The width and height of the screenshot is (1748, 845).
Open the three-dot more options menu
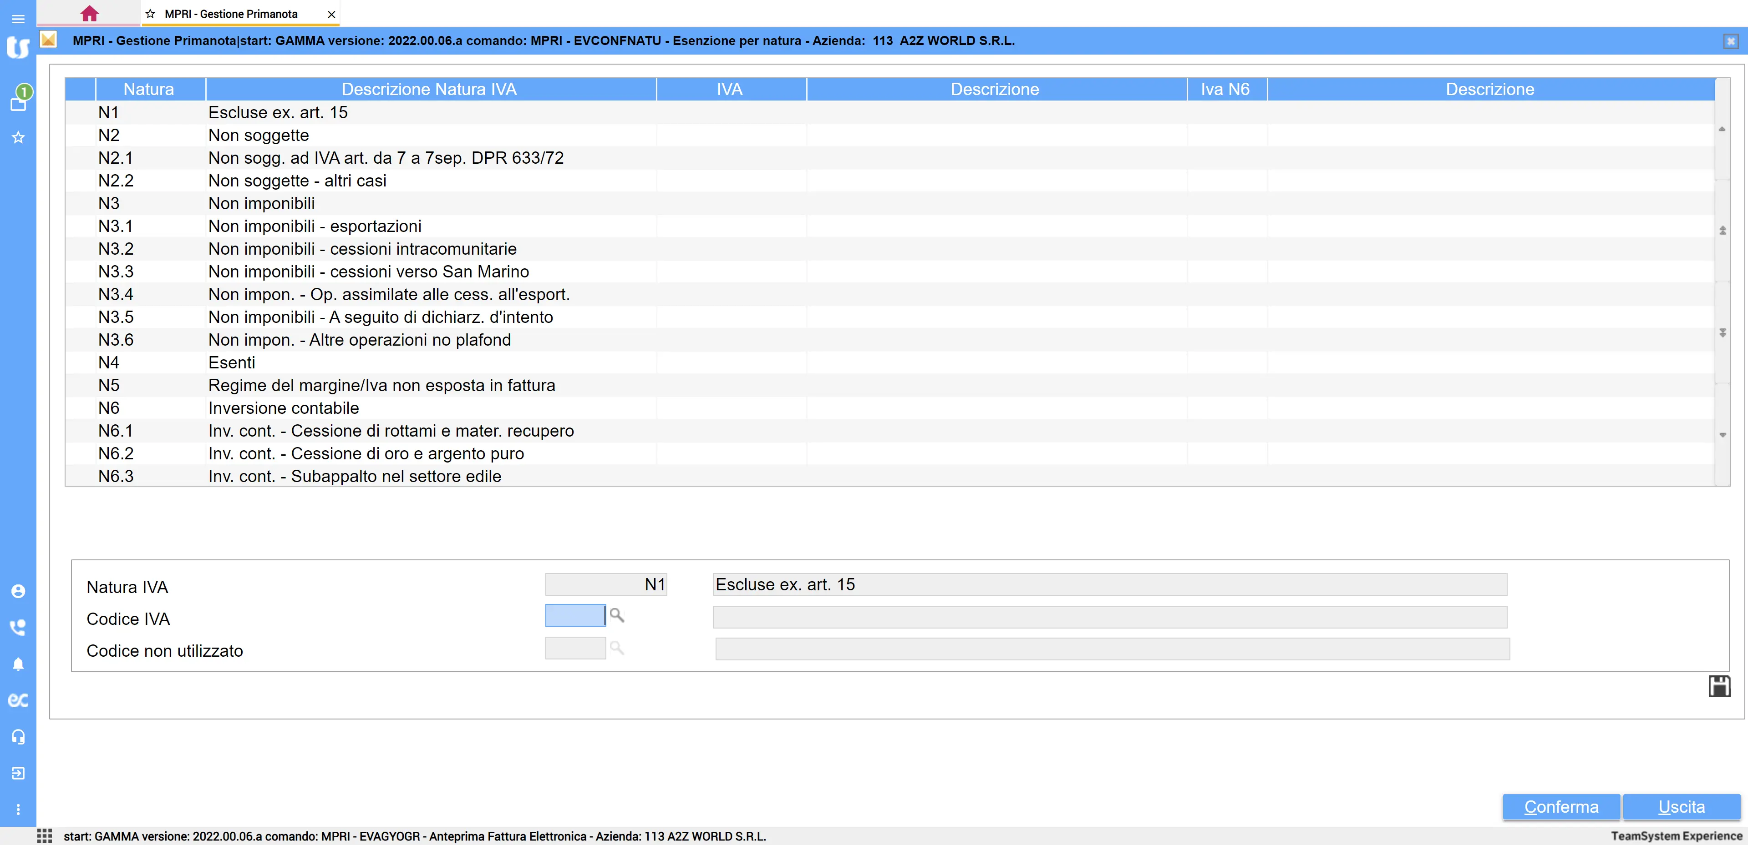18,809
